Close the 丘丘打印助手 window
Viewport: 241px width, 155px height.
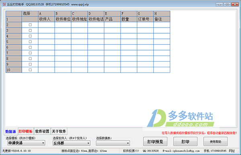click(235, 4)
